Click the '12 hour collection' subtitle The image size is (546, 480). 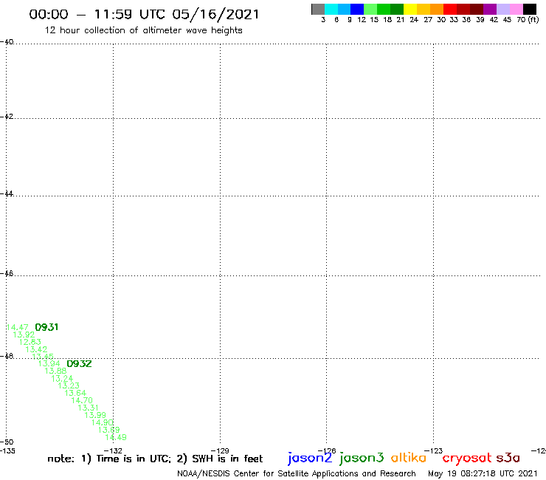point(143,30)
